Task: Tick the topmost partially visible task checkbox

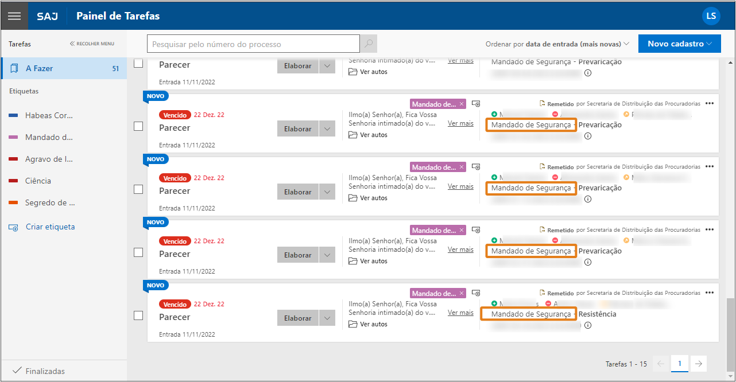Action: (138, 63)
